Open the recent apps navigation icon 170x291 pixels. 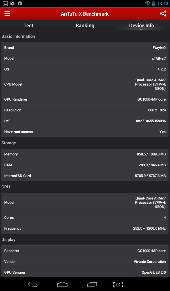(92, 284)
